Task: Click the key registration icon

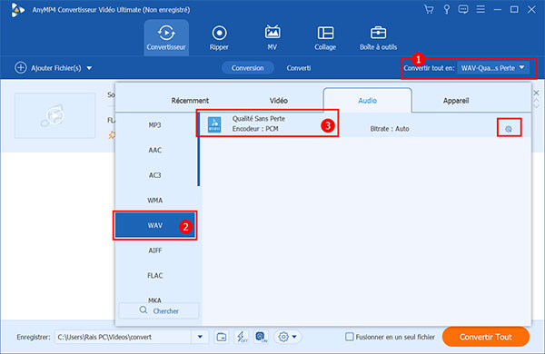Action: click(x=447, y=9)
